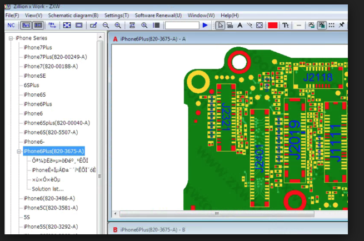This screenshot has width=364, height=241.
Task: Click the Tt font size icon
Action: click(286, 26)
